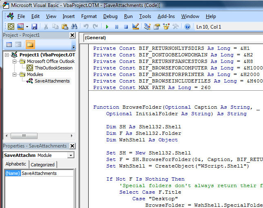Viewport: 263px width, 208px height.
Task: Close the Properties panel
Action: (72, 146)
